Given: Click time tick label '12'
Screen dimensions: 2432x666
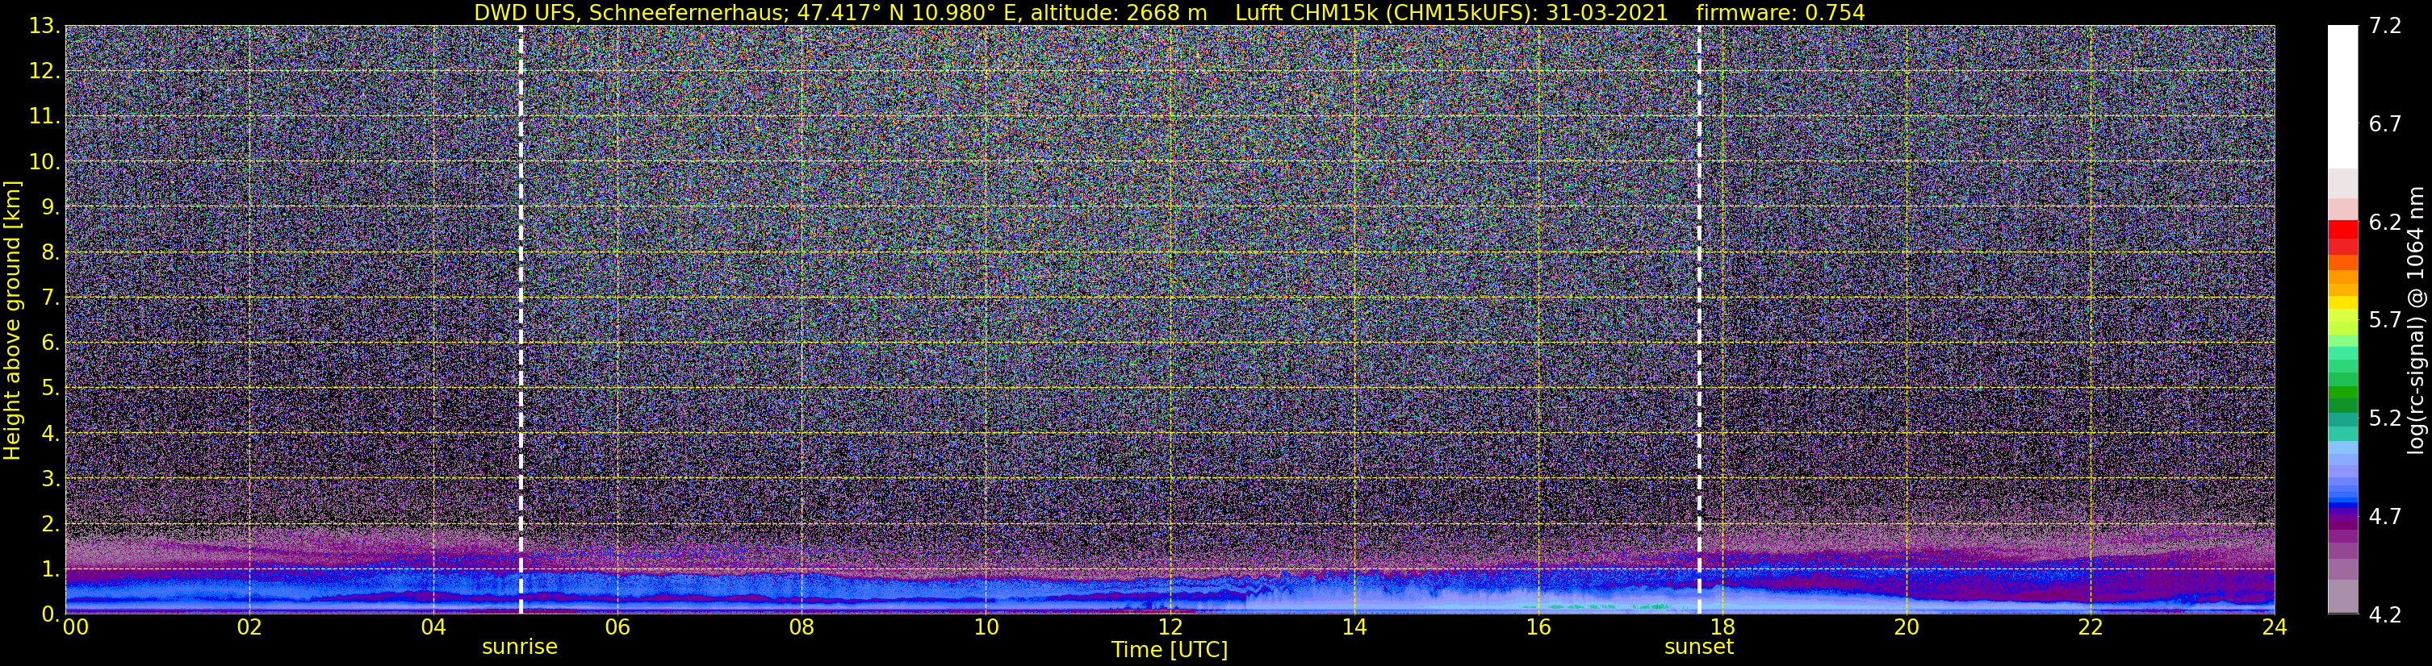Looking at the screenshot, I should pyautogui.click(x=1170, y=627).
